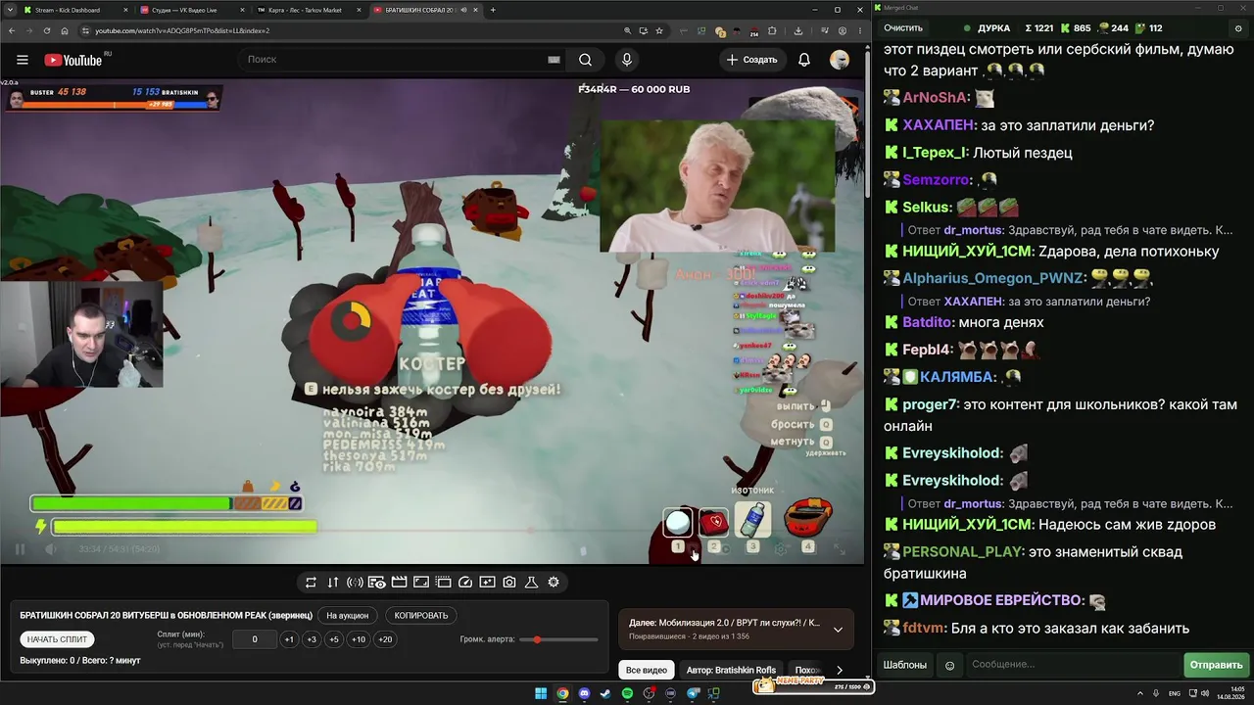Click the "Сообщение..." chat input field

click(1073, 665)
